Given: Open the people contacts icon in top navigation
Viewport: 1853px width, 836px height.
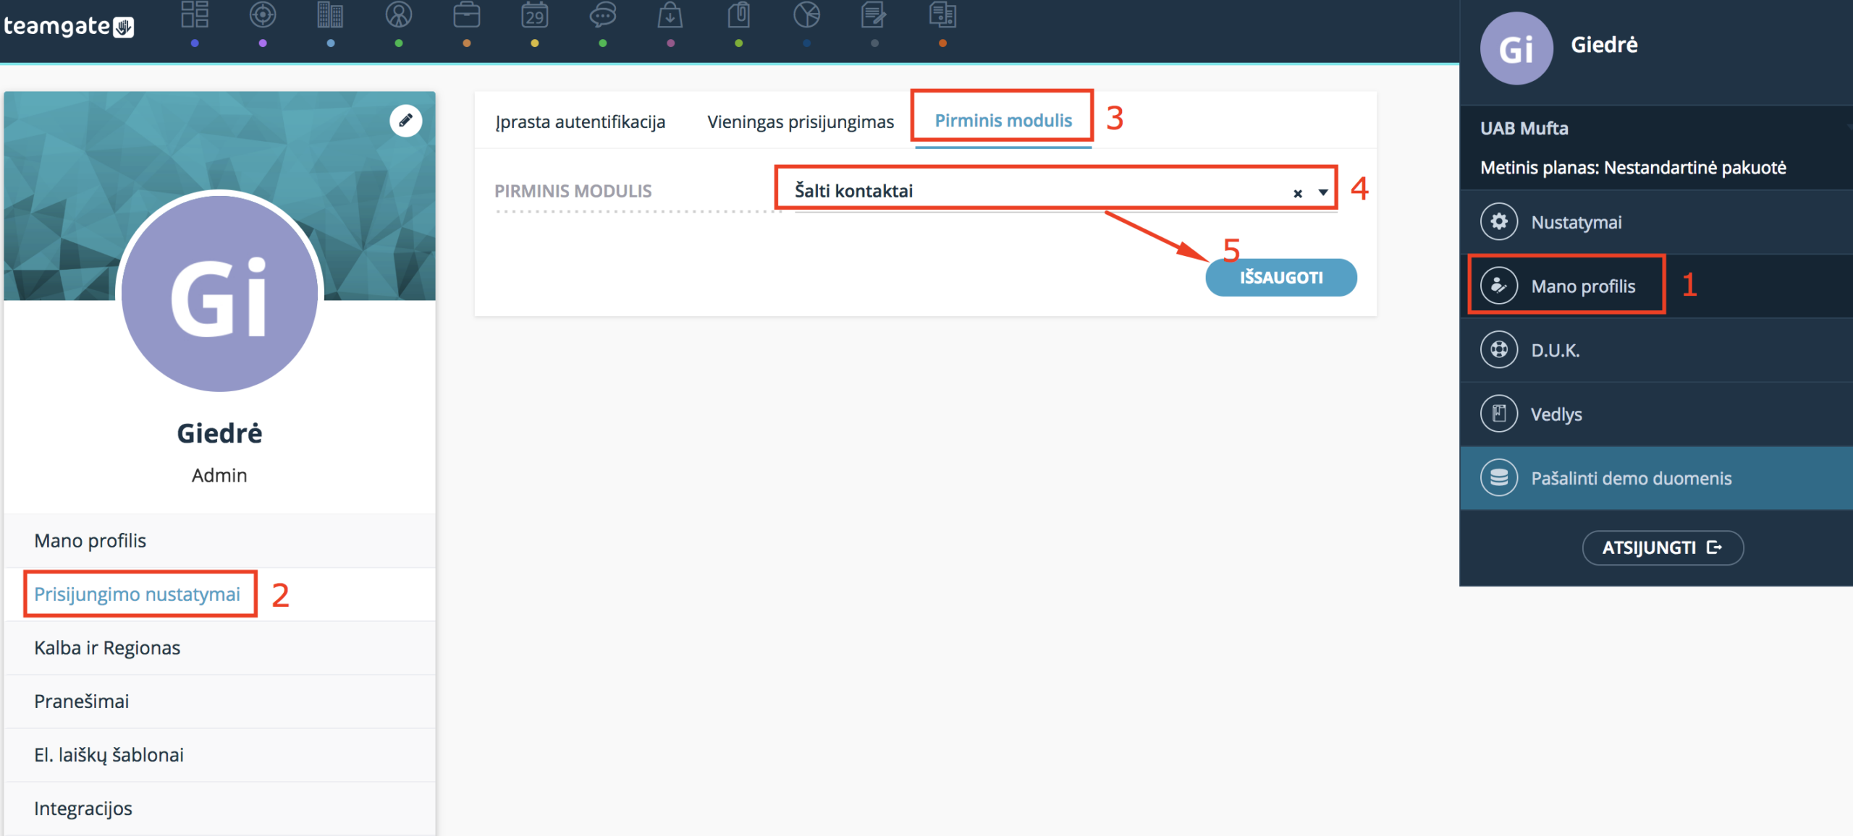Looking at the screenshot, I should [x=399, y=15].
